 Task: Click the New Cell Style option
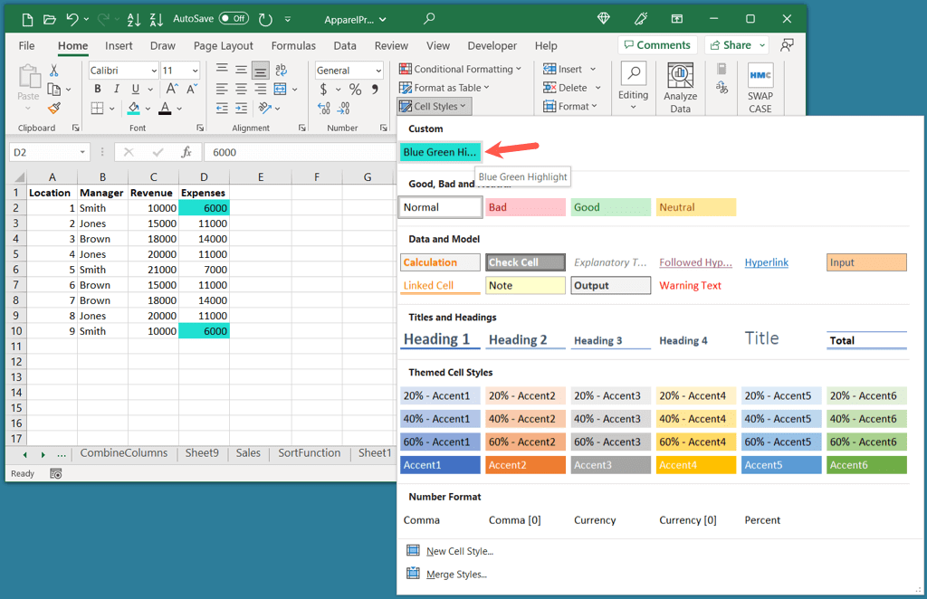[459, 551]
